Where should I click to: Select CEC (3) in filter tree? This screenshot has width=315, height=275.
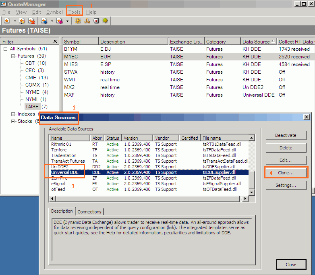pyautogui.click(x=35, y=70)
